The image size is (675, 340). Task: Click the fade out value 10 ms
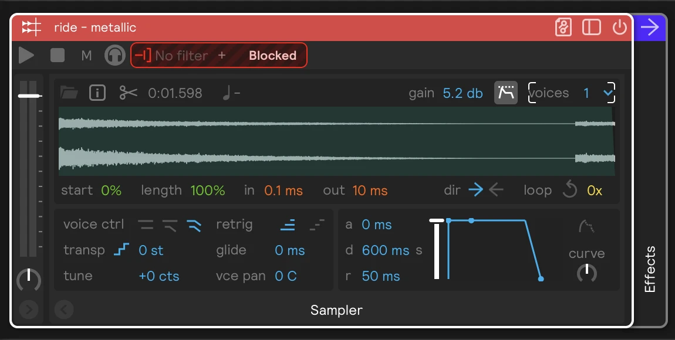coord(370,191)
